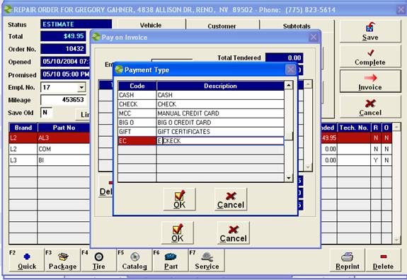Click the repair order Cancel button beside Mileage
Screen dimensions: 407x280
[370, 107]
